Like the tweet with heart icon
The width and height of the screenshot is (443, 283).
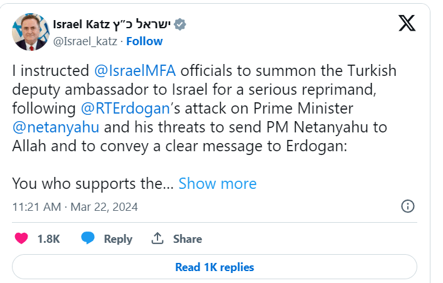click(x=21, y=238)
